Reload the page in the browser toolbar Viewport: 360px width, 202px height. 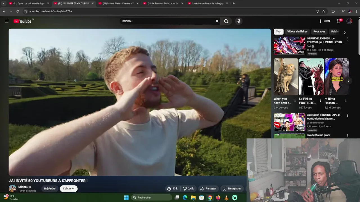pyautogui.click(x=17, y=11)
